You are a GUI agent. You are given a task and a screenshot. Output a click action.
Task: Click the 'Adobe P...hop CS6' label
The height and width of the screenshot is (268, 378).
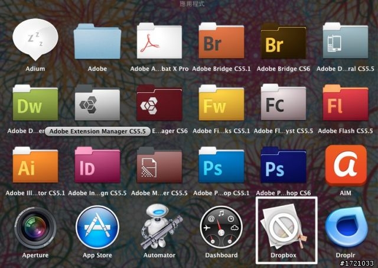pos(283,193)
